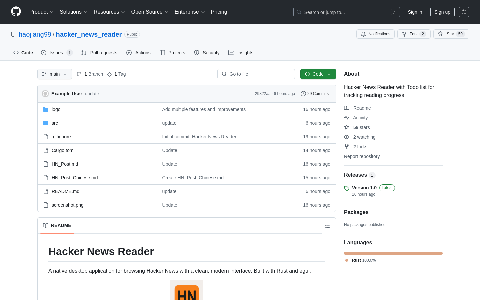Switch to the Insights tab
480x300 pixels.
coord(241,53)
